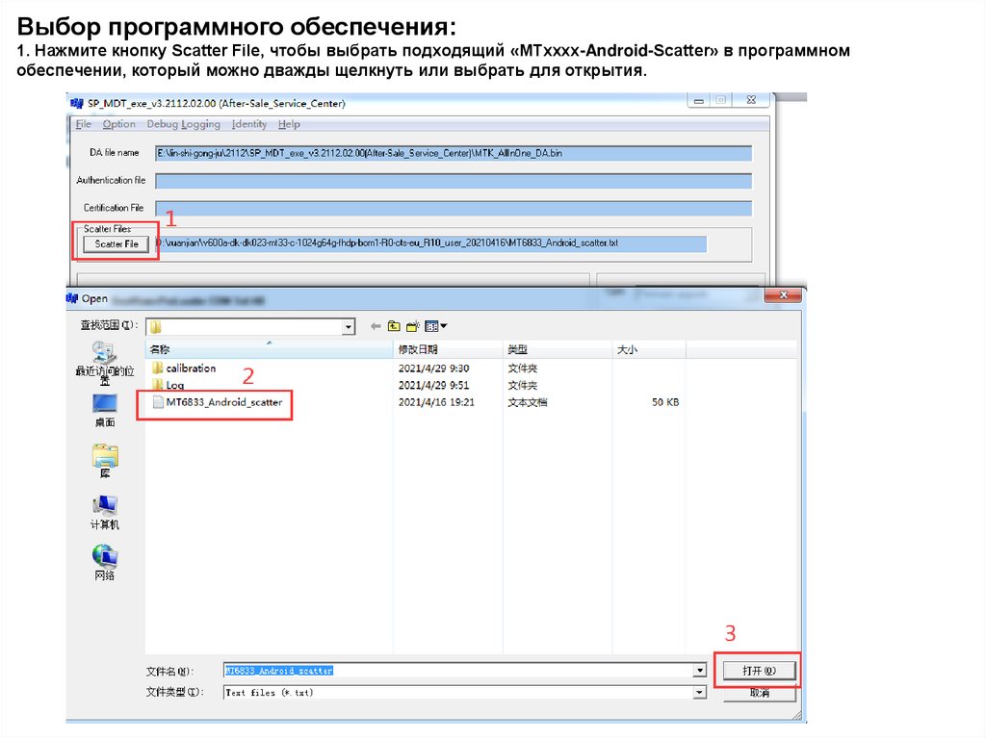This screenshot has width=986, height=738.
Task: Click the 2021/4/29 9:51 date cell
Action: pyautogui.click(x=433, y=385)
